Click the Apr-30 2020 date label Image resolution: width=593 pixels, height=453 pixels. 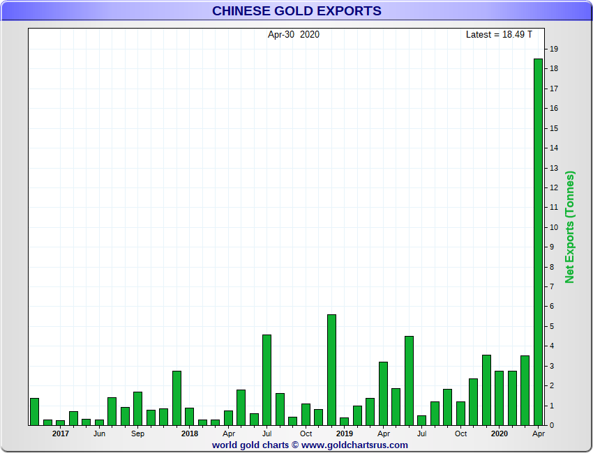pyautogui.click(x=294, y=34)
